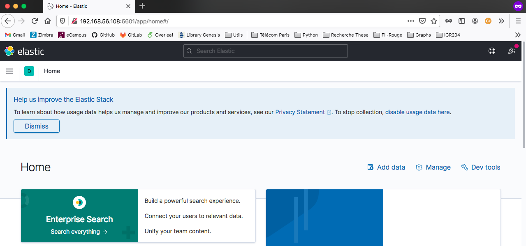526x246 pixels.
Task: Bookmark this page with star icon
Action: coord(433,21)
